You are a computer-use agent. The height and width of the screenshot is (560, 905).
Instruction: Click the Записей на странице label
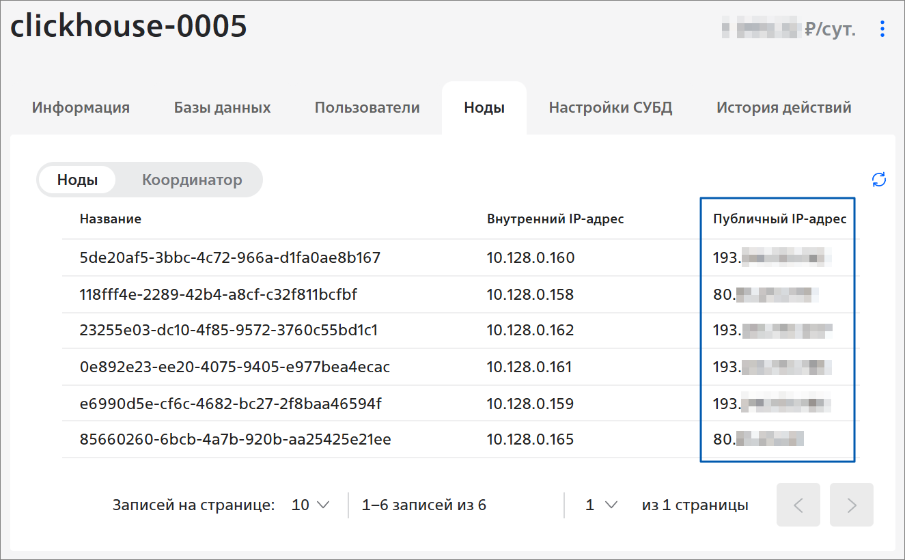[x=194, y=505]
